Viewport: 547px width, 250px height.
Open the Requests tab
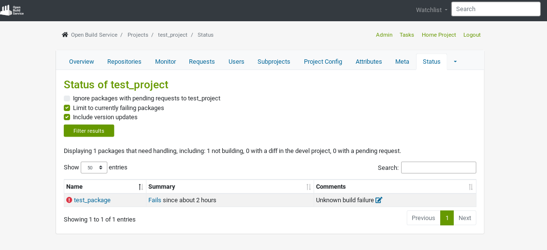click(202, 62)
